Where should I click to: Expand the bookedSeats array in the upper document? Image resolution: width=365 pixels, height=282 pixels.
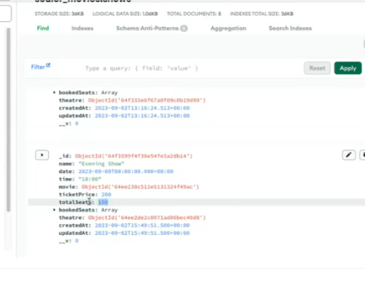(54, 92)
